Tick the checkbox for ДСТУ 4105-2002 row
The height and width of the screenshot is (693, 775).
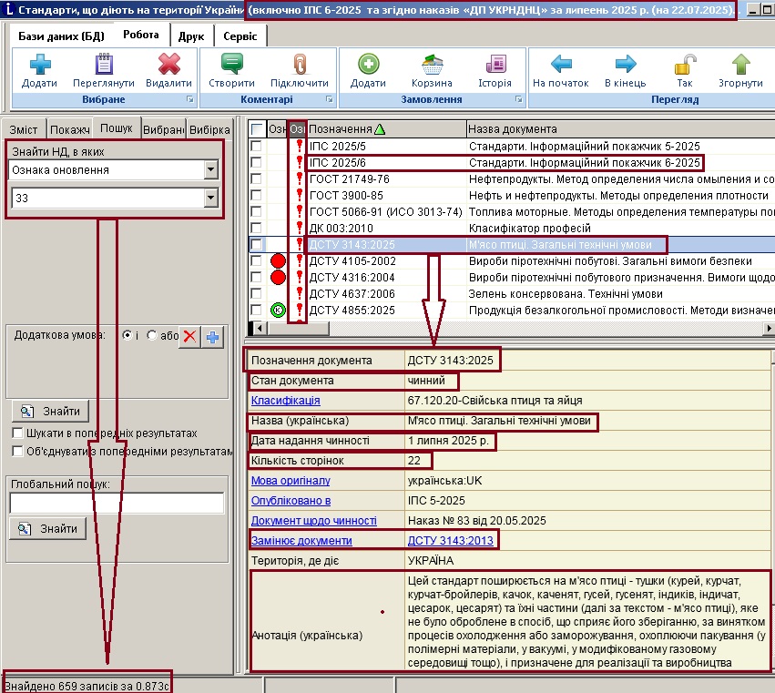[256, 261]
